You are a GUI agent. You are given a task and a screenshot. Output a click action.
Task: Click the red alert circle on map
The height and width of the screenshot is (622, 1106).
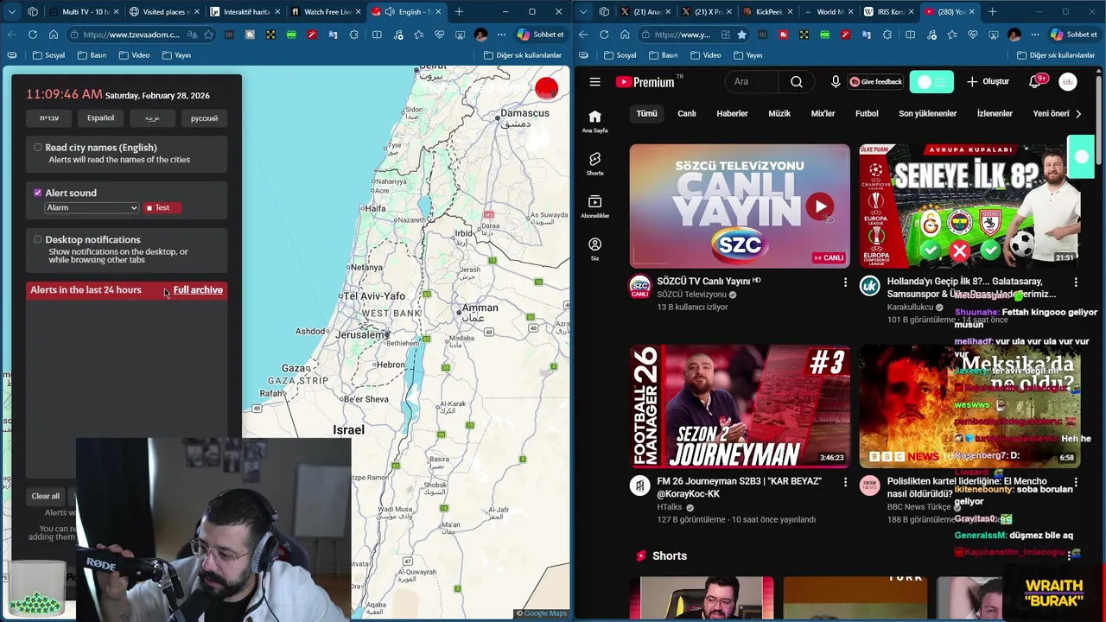(546, 88)
